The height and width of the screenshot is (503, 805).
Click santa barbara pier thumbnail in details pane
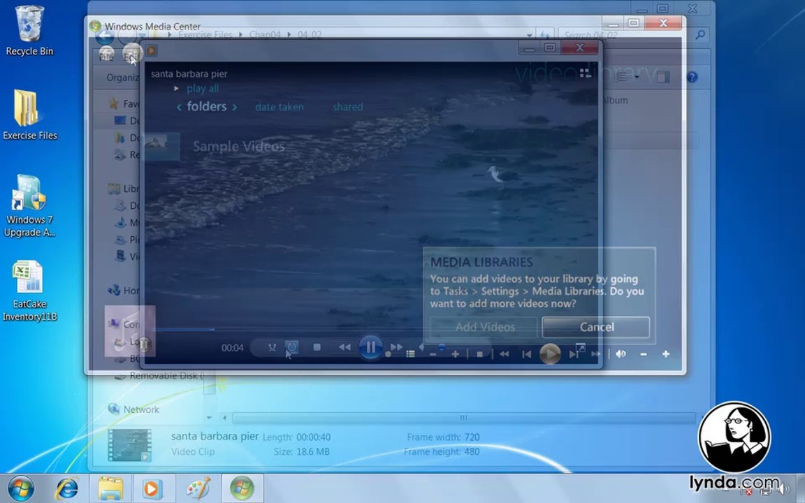point(129,444)
